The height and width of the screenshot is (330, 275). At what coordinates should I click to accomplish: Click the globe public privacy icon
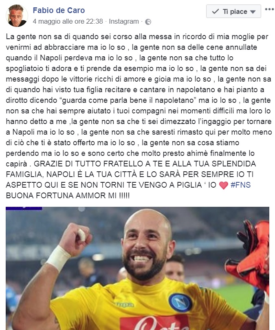click(148, 22)
